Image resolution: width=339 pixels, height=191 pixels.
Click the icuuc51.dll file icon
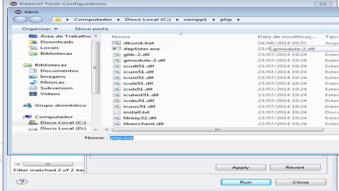tap(117, 106)
